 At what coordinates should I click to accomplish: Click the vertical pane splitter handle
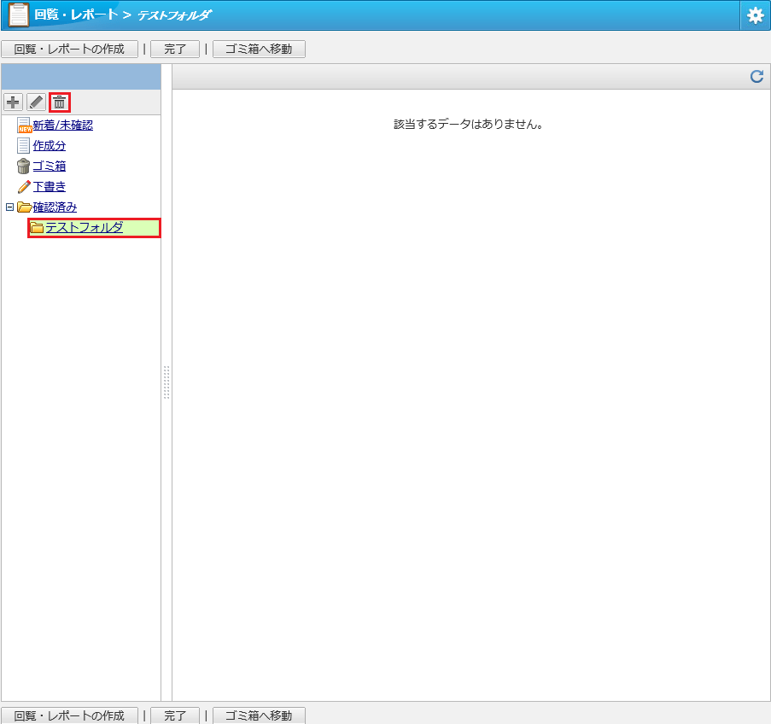click(166, 382)
